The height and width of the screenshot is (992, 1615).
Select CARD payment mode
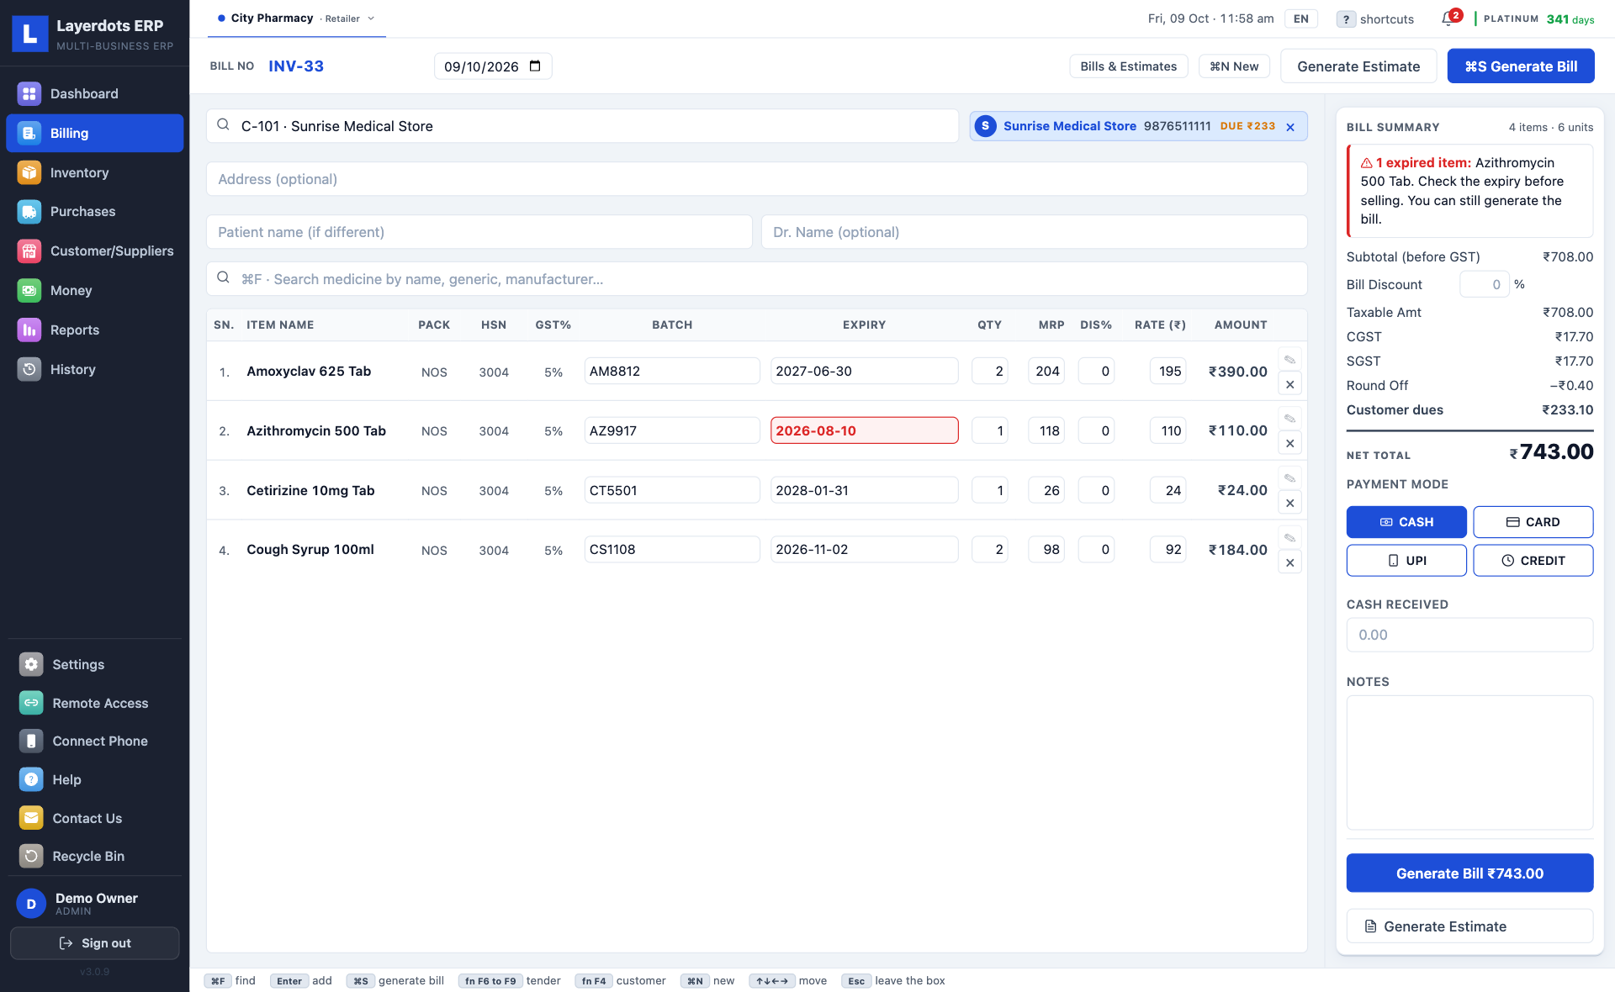click(1533, 522)
